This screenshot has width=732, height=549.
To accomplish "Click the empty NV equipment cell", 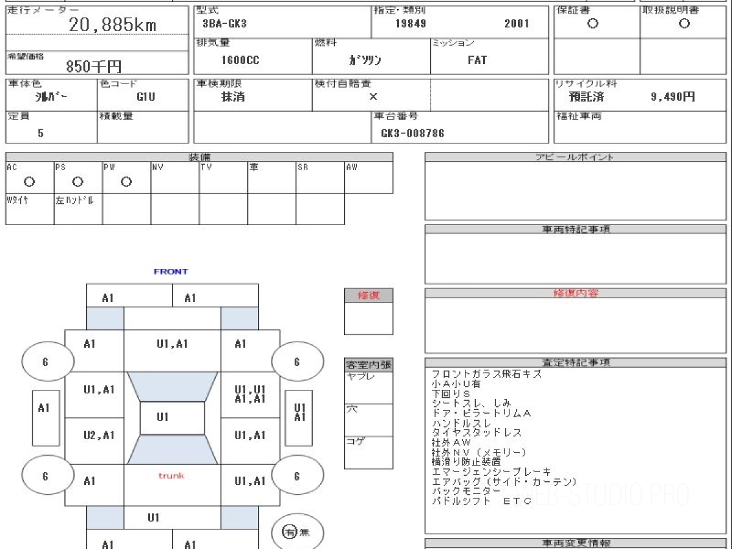I will (175, 178).
